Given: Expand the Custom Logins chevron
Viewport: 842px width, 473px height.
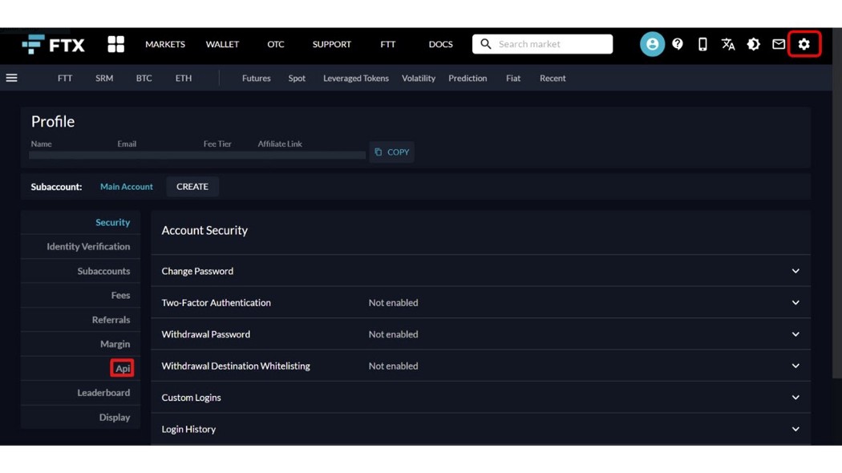Looking at the screenshot, I should coord(795,398).
